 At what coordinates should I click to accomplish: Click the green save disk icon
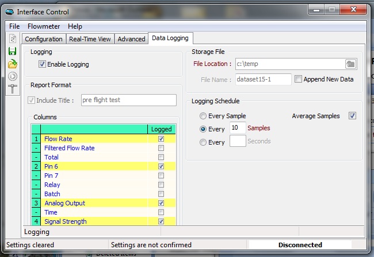pyautogui.click(x=13, y=51)
